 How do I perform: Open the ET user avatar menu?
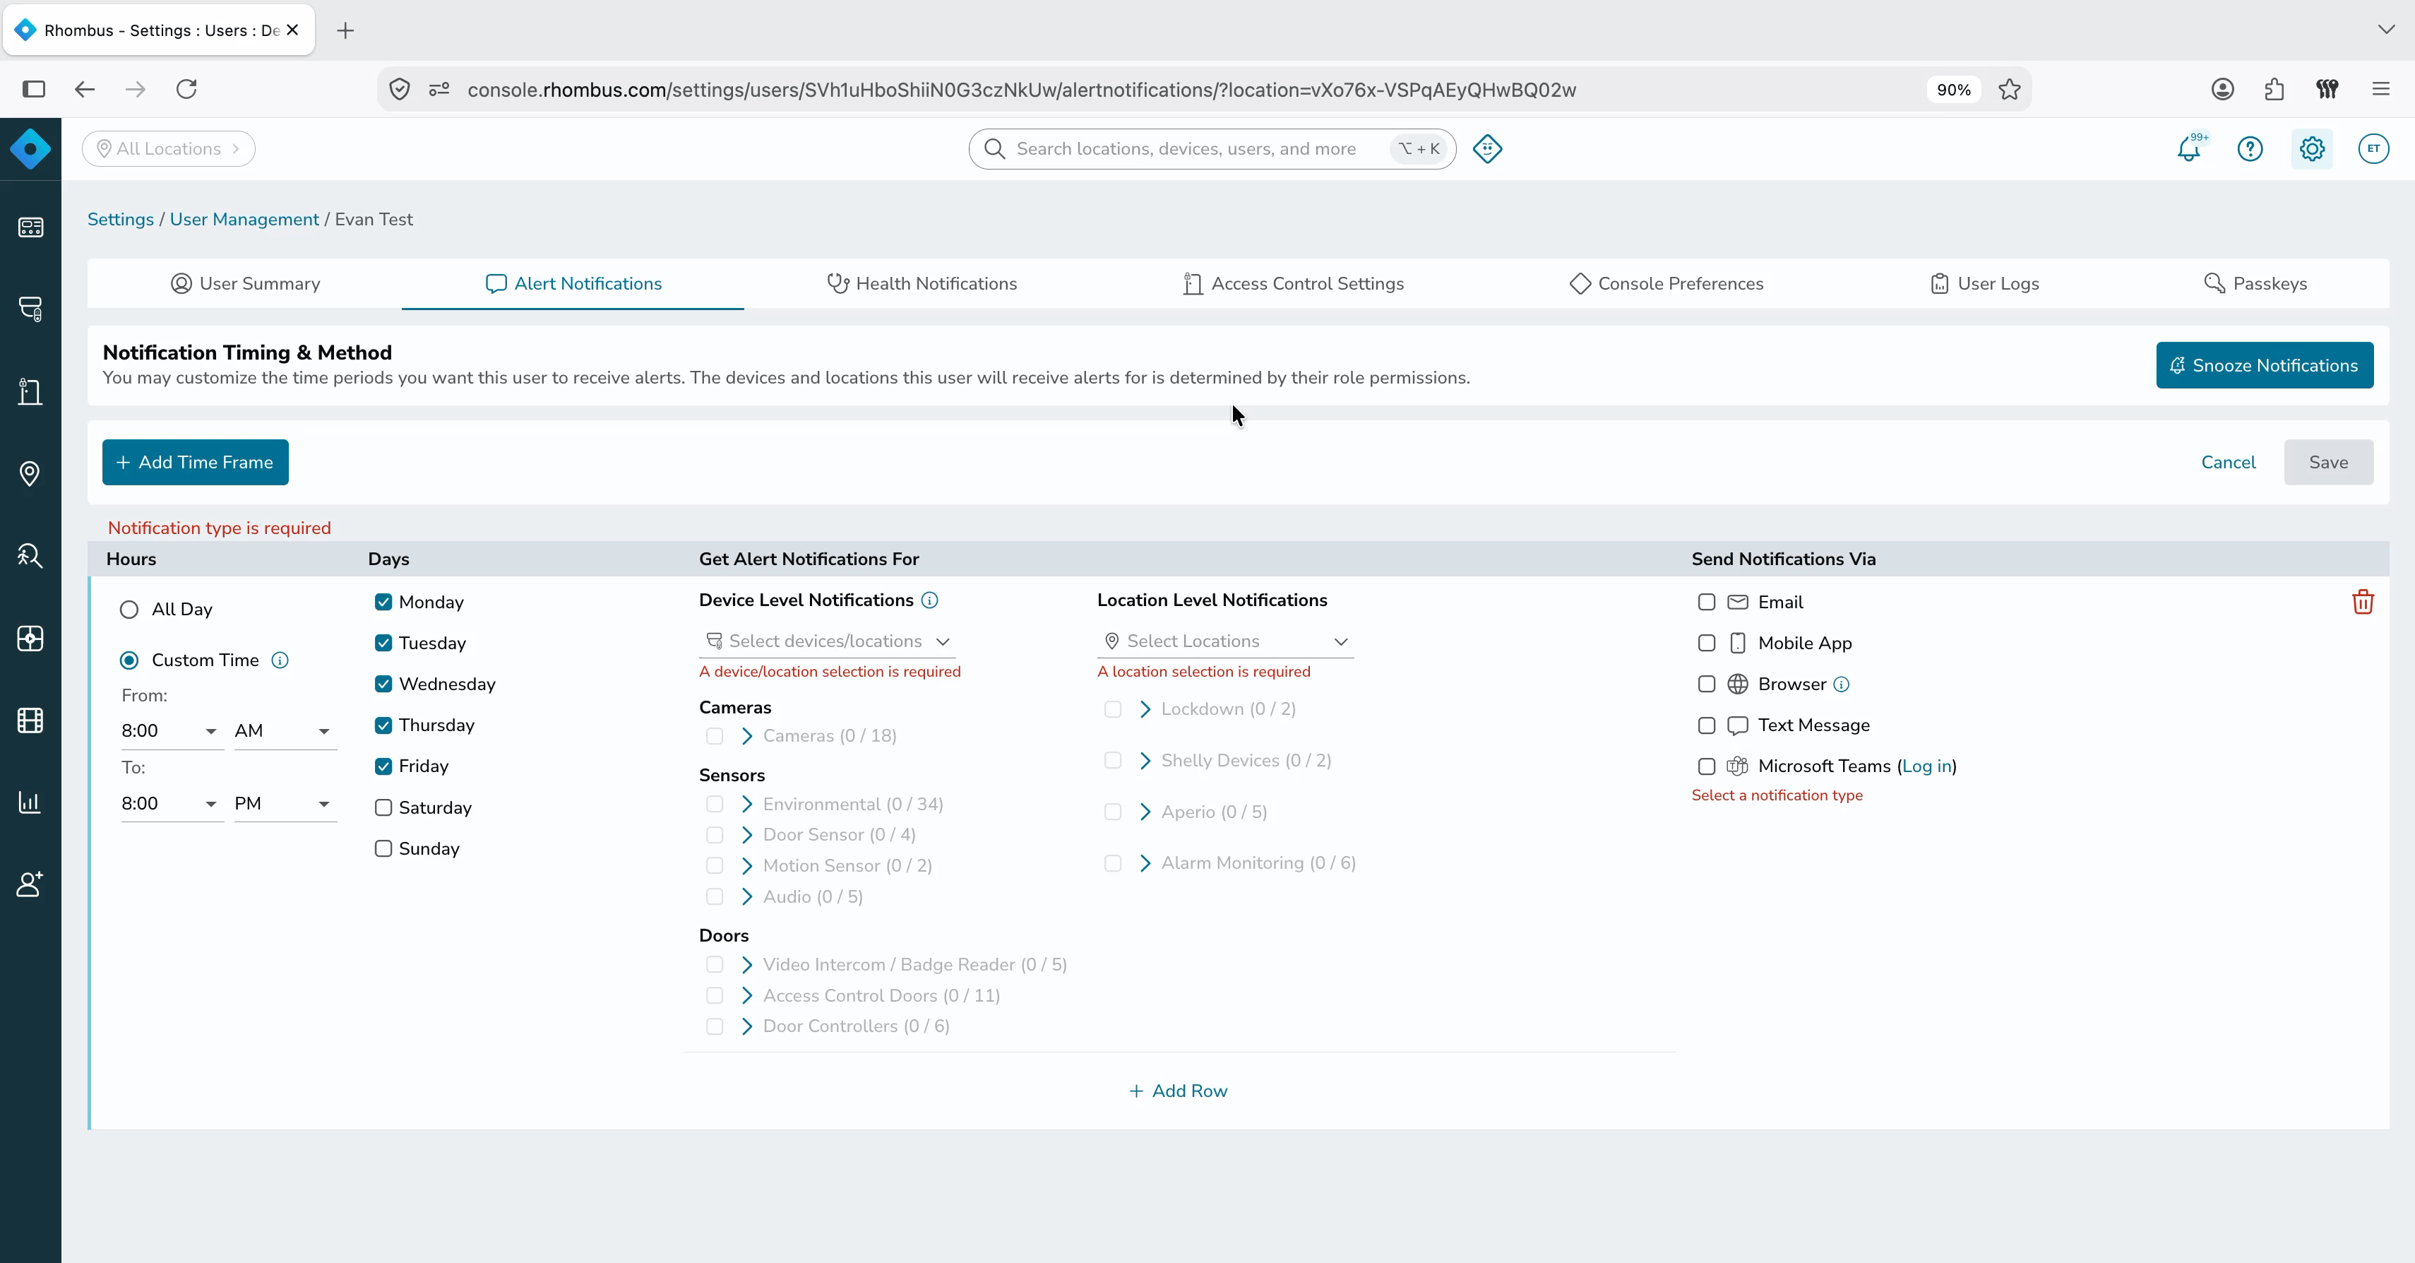pos(2374,149)
